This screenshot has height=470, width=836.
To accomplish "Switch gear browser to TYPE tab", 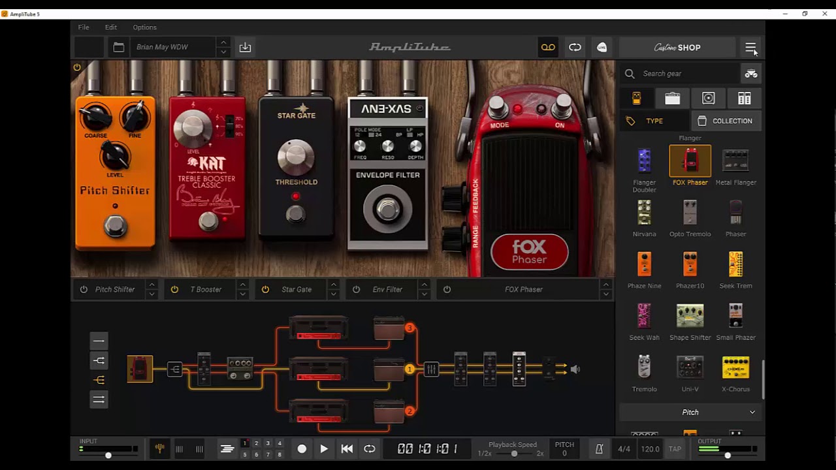I will coord(654,121).
